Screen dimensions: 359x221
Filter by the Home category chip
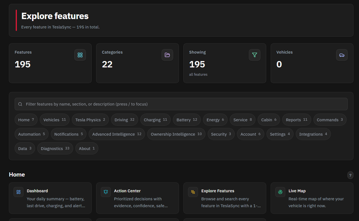[x=26, y=120]
